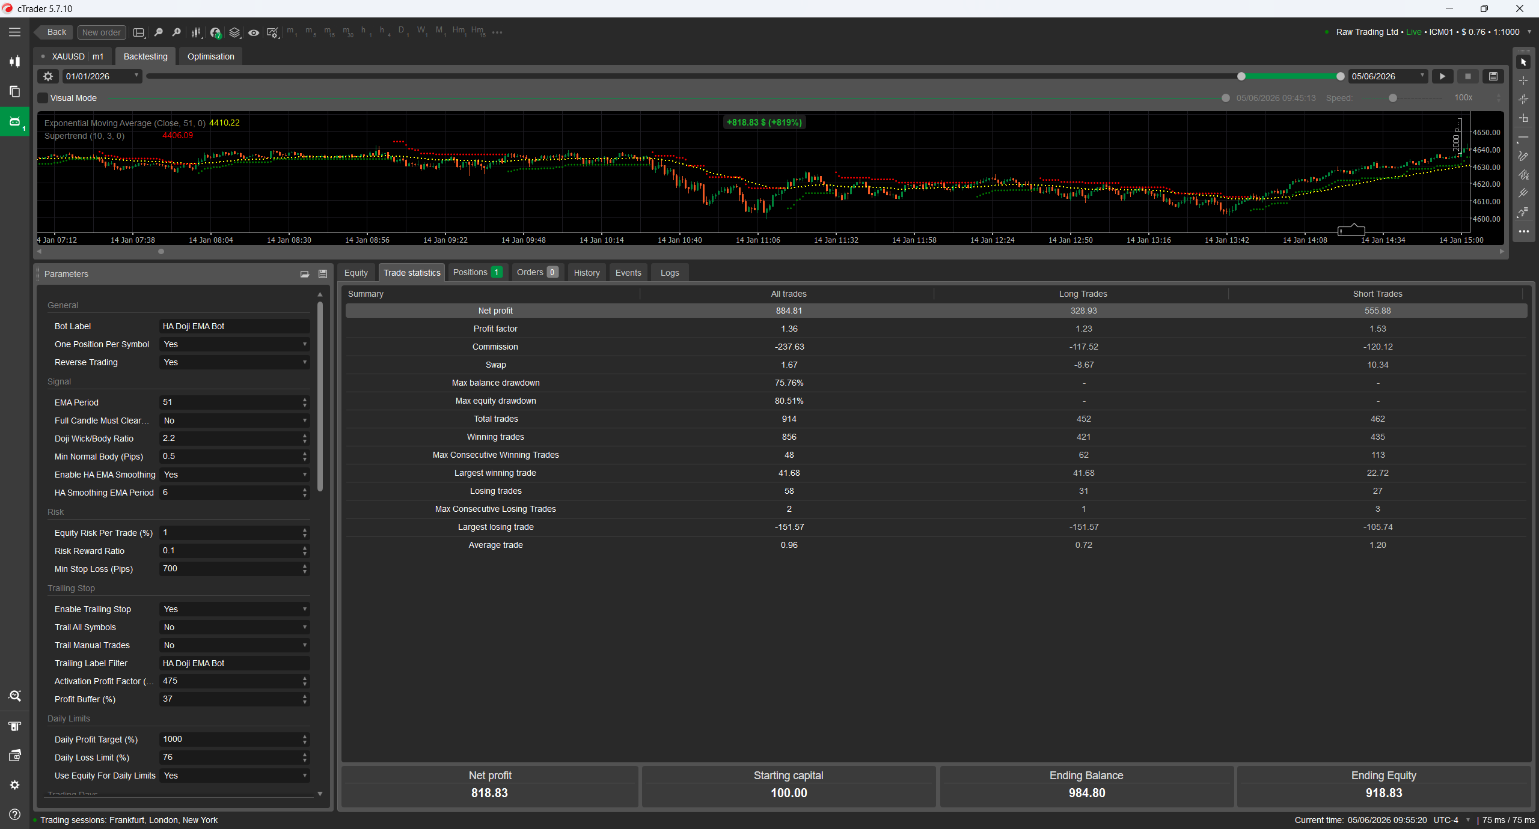Open Full Candle Must Clear dropdown
The width and height of the screenshot is (1539, 829).
point(234,421)
